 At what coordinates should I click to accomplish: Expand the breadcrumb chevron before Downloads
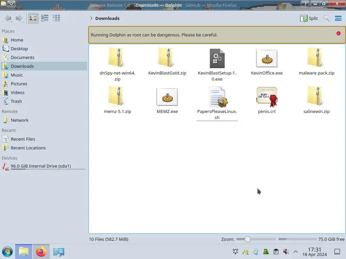(91, 18)
